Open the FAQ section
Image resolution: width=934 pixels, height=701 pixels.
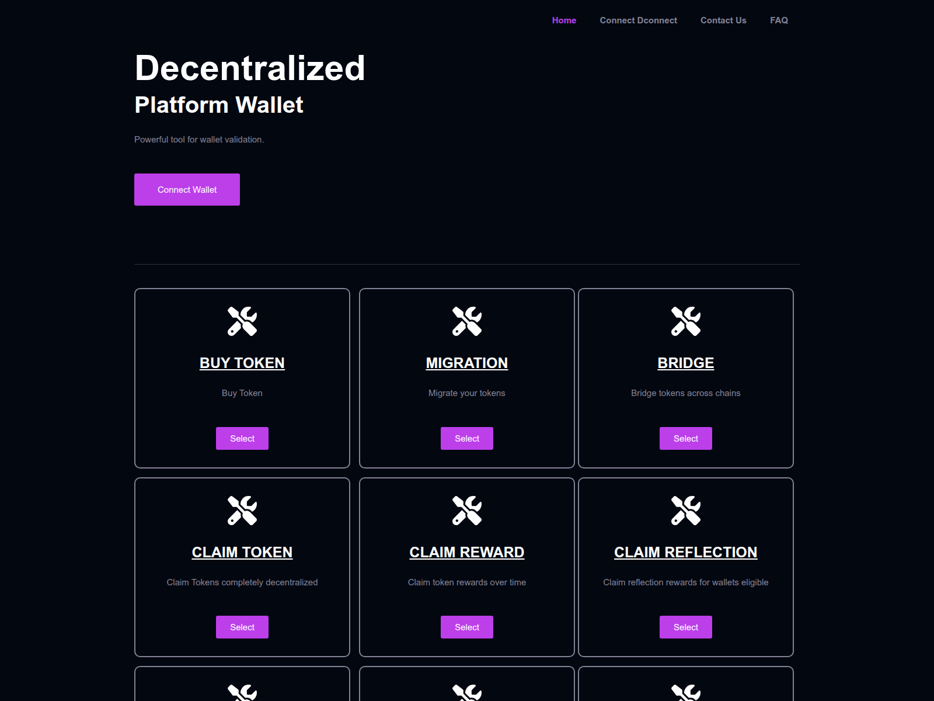779,20
